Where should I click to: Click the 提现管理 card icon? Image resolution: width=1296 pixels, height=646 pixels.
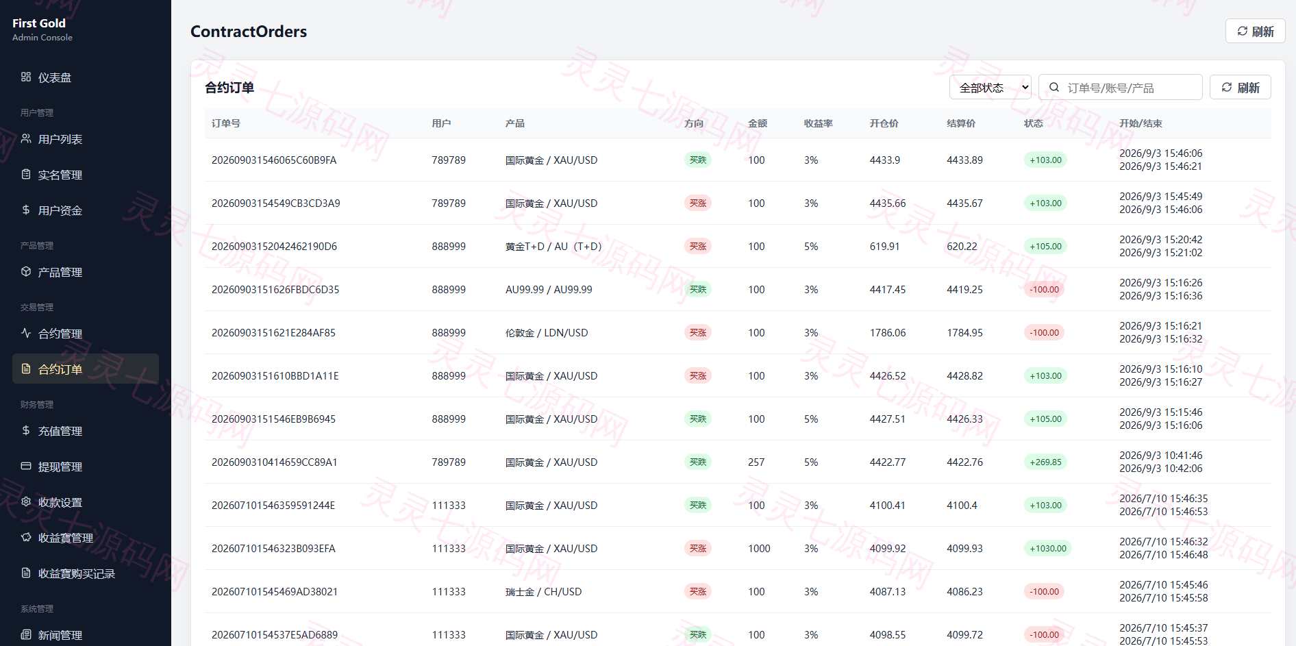click(26, 466)
